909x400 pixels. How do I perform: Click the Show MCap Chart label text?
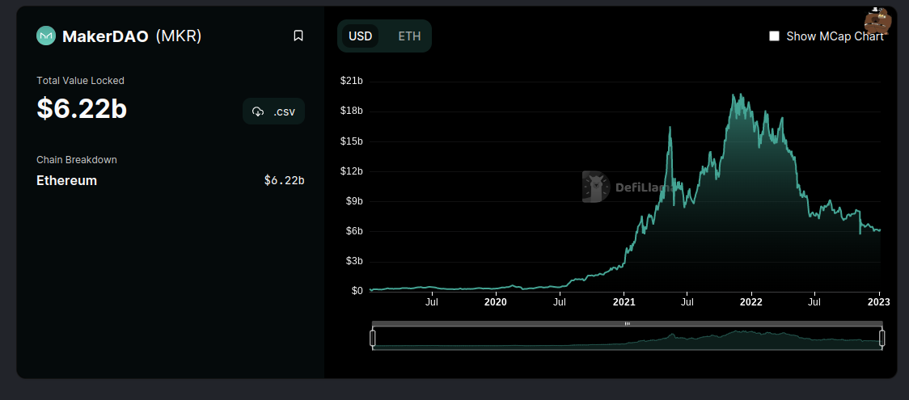pos(835,36)
